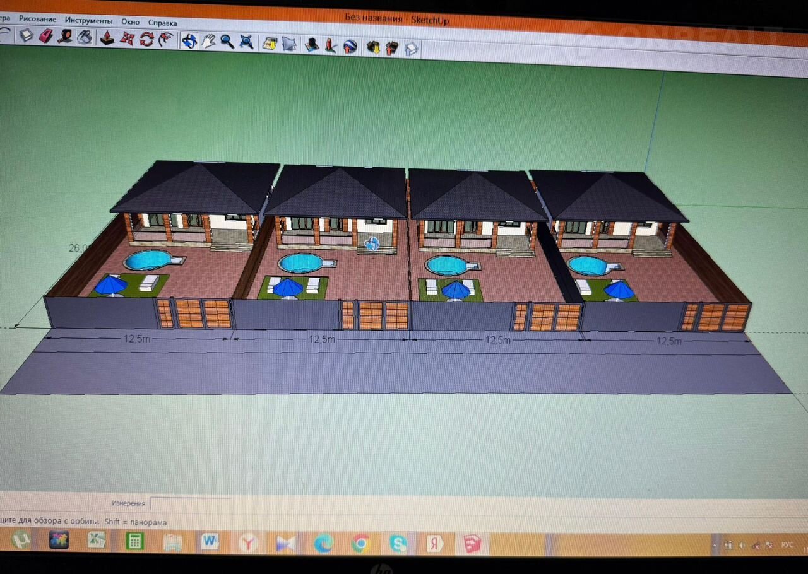
Task: Click the SketchUp taskbar button
Action: pyautogui.click(x=472, y=543)
